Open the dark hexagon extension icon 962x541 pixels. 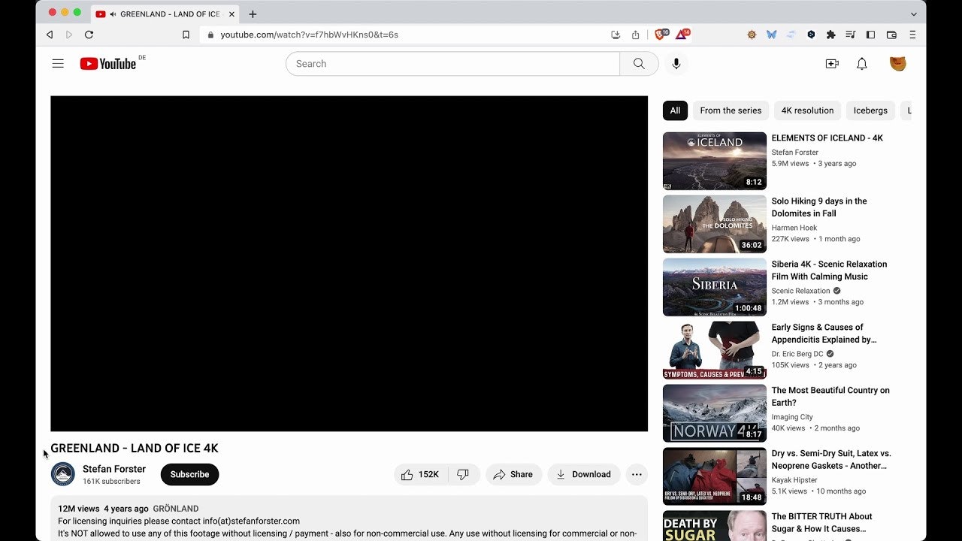click(811, 35)
